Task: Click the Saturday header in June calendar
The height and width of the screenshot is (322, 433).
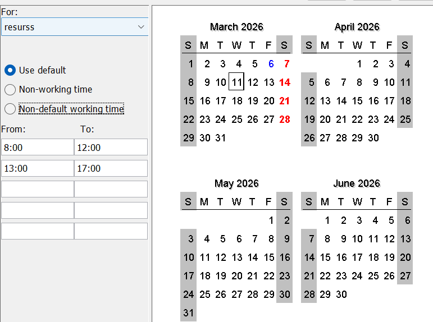Action: [405, 201]
